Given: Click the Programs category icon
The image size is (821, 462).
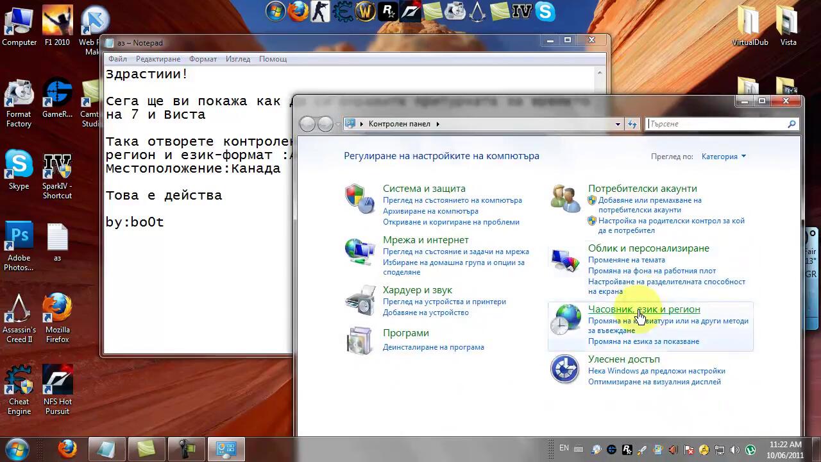Looking at the screenshot, I should pyautogui.click(x=359, y=340).
